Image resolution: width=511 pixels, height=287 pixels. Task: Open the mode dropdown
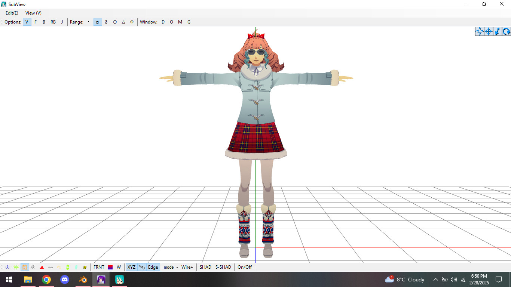(x=171, y=267)
